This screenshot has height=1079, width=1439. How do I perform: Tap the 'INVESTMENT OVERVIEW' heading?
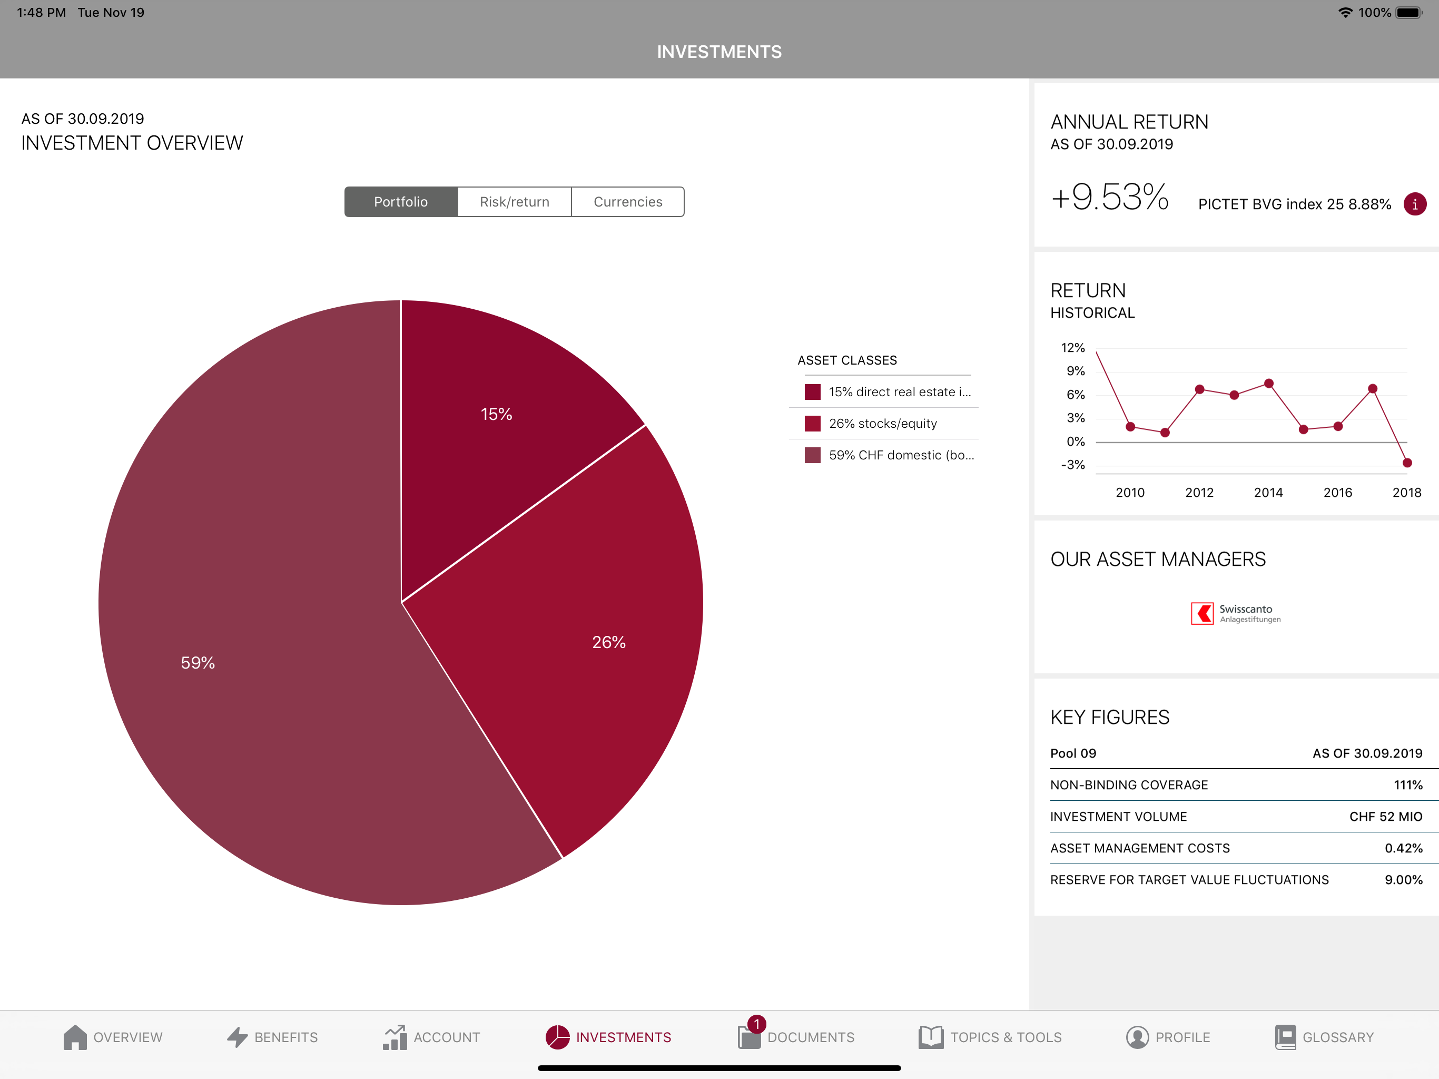click(x=132, y=143)
